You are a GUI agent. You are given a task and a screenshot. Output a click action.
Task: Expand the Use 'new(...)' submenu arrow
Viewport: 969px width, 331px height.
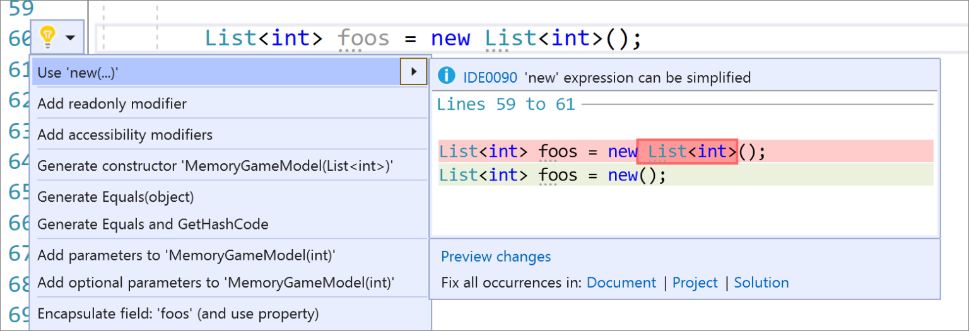tap(413, 72)
